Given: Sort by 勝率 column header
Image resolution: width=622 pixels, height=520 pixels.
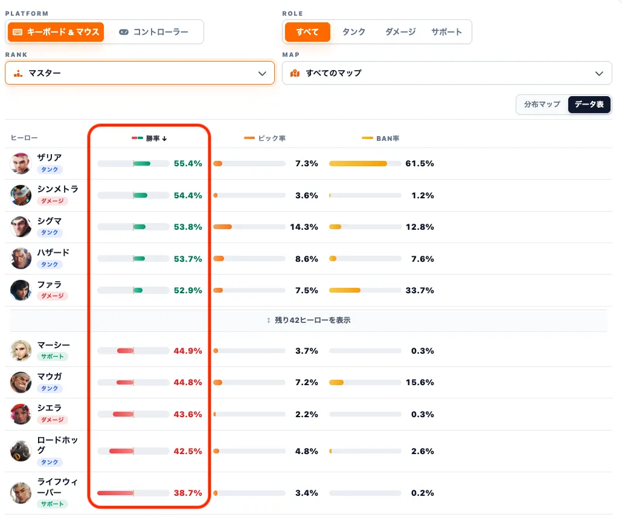Looking at the screenshot, I should point(149,138).
